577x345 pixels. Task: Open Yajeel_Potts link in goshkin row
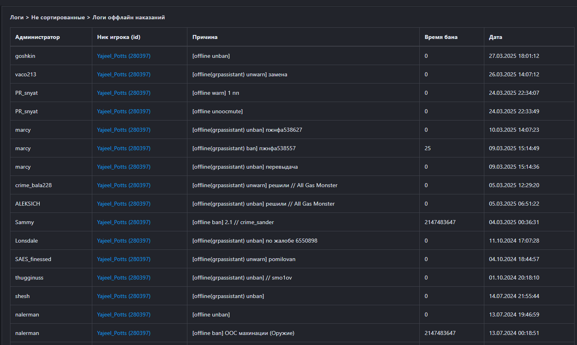[x=124, y=56]
